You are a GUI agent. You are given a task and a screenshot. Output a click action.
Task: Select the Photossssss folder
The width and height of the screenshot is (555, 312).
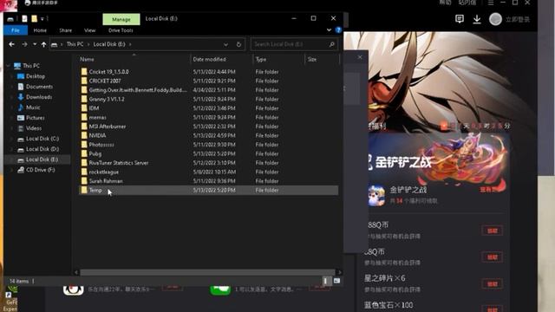pyautogui.click(x=101, y=145)
